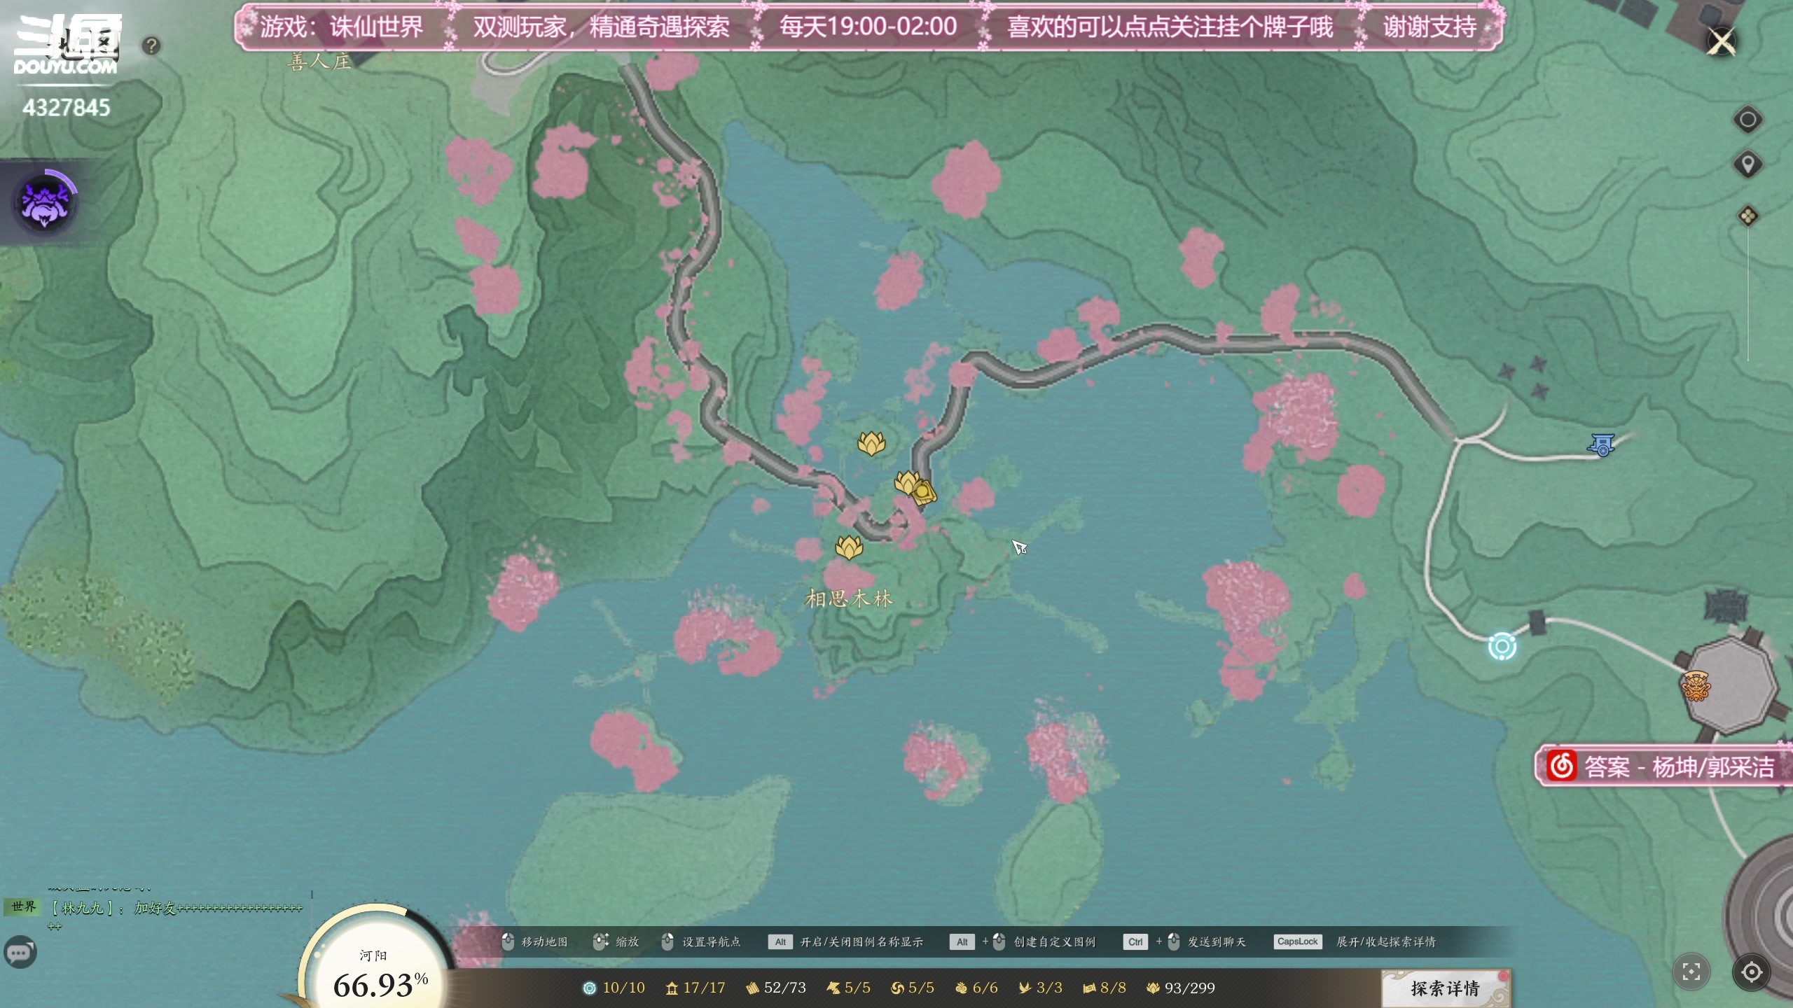Click the gray octagonal platform on the map

(1730, 686)
